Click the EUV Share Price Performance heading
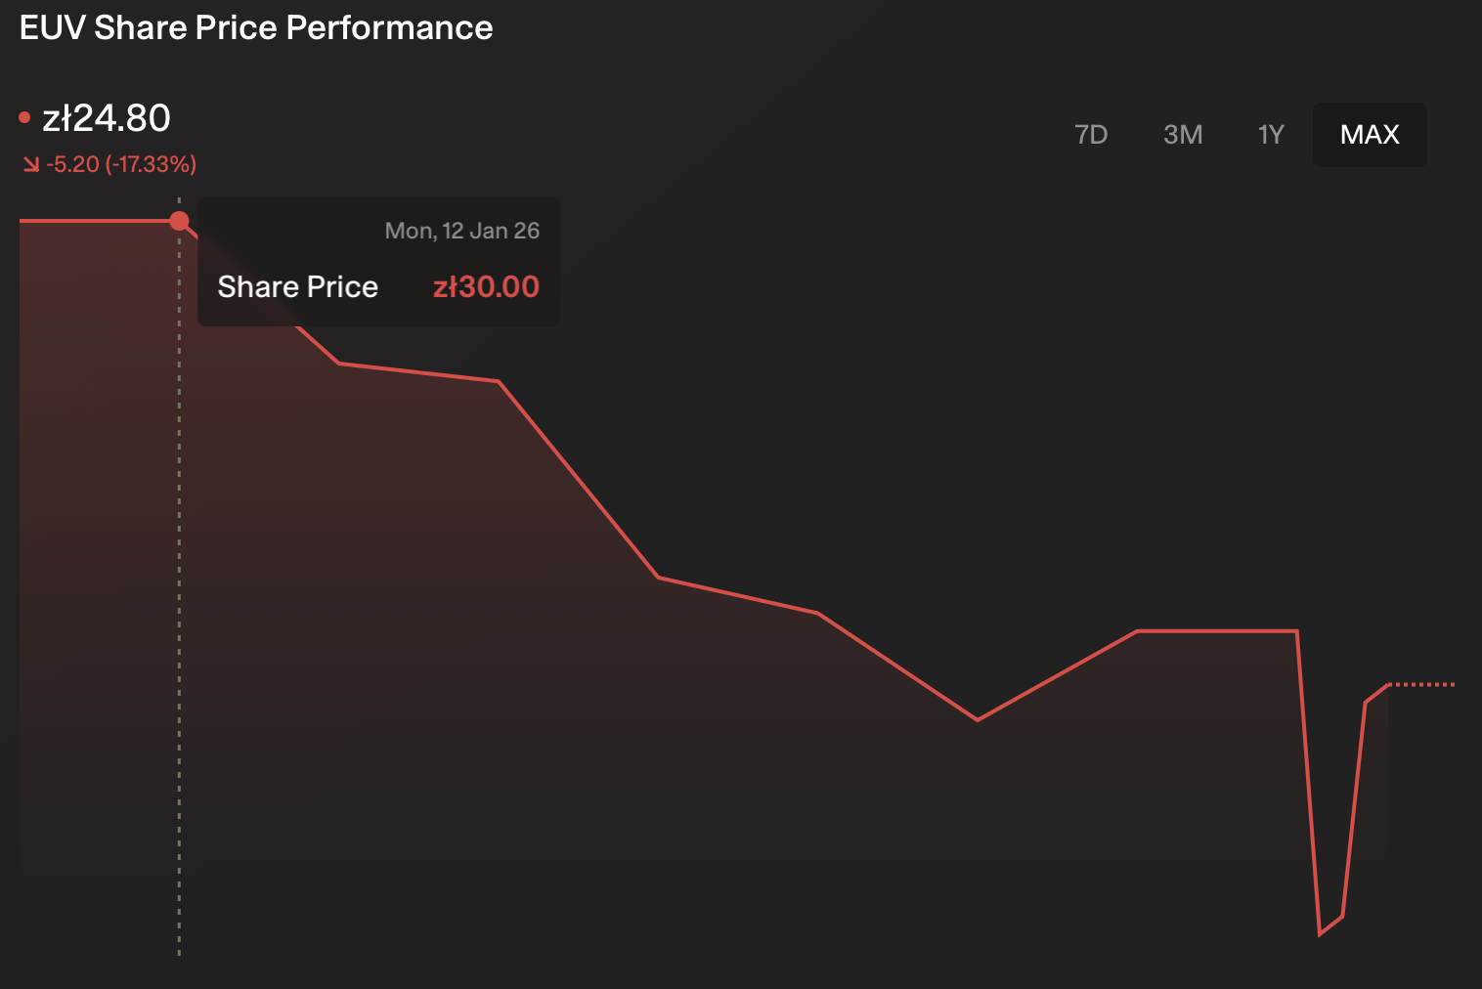 coord(256,27)
